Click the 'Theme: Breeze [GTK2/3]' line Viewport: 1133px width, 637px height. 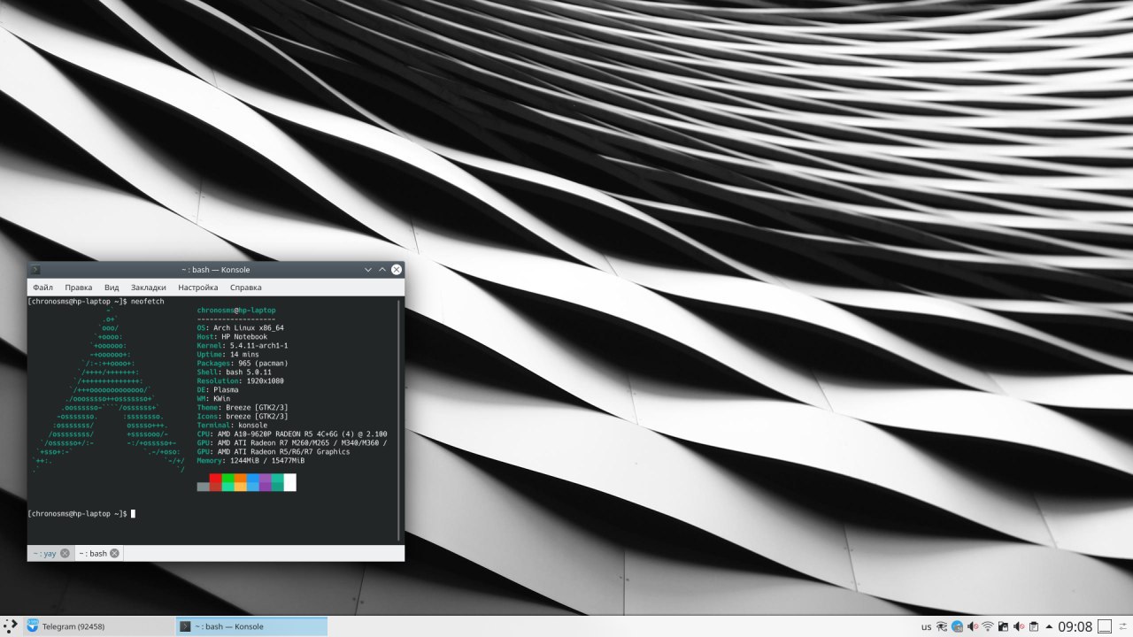[243, 407]
